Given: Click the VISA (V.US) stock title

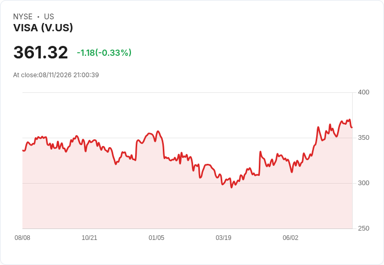Looking at the screenshot, I should tap(43, 28).
